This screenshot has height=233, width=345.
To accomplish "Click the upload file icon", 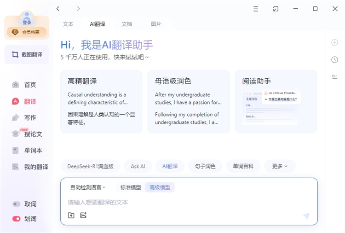I will point(71,215).
